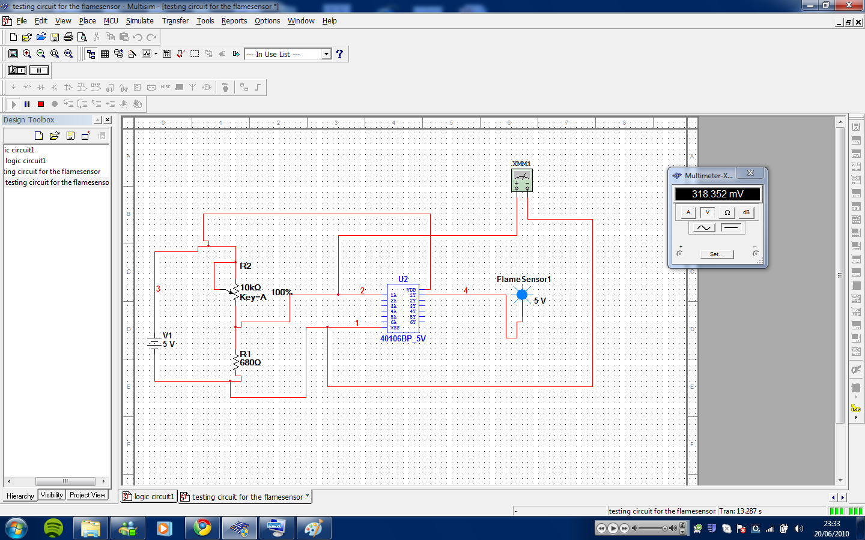
Task: Open a sample using the blue folder icon
Action: coord(41,37)
